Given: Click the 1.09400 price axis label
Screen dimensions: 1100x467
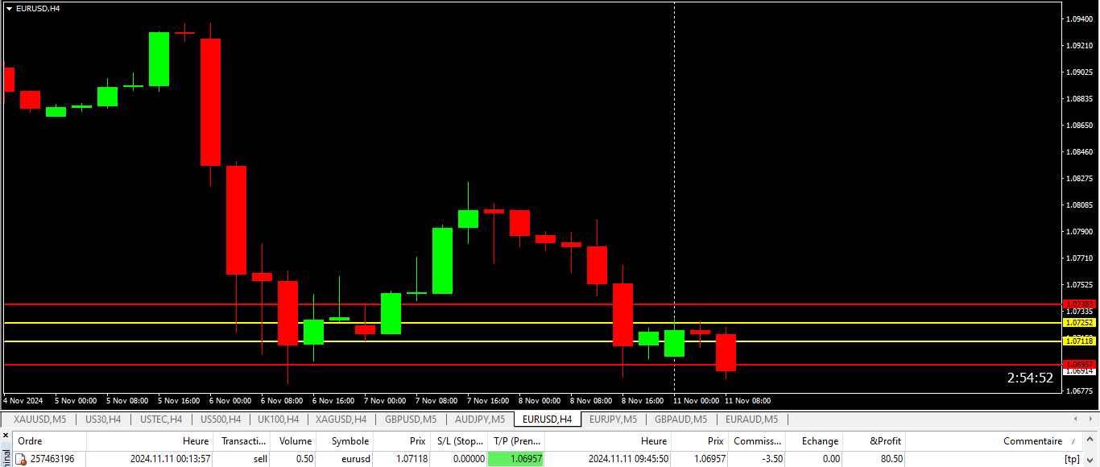Looking at the screenshot, I should tap(1081, 19).
